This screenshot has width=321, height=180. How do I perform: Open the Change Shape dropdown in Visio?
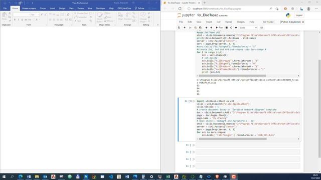143,17
